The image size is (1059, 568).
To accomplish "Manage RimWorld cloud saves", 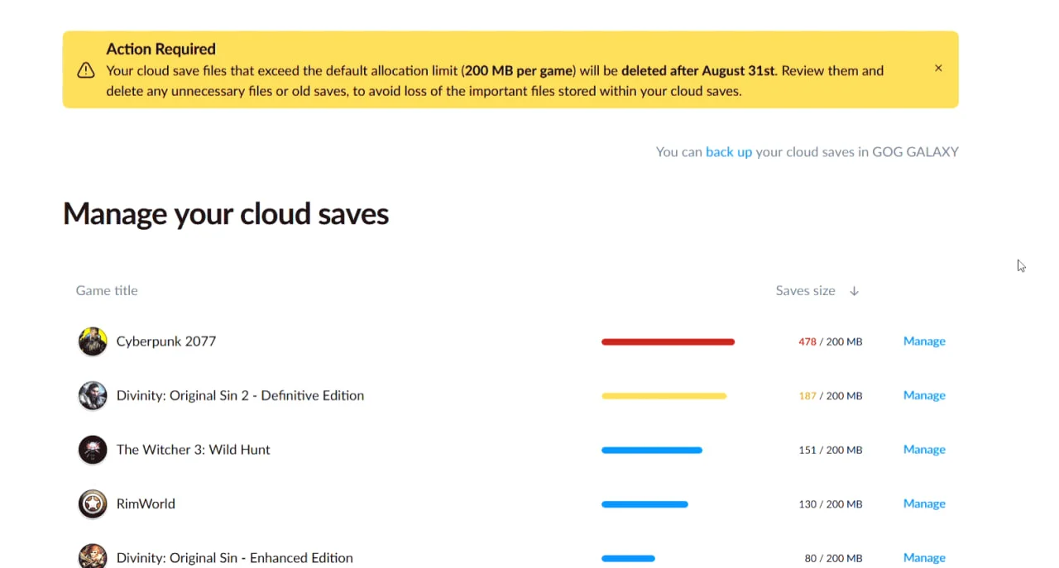I will (x=924, y=504).
